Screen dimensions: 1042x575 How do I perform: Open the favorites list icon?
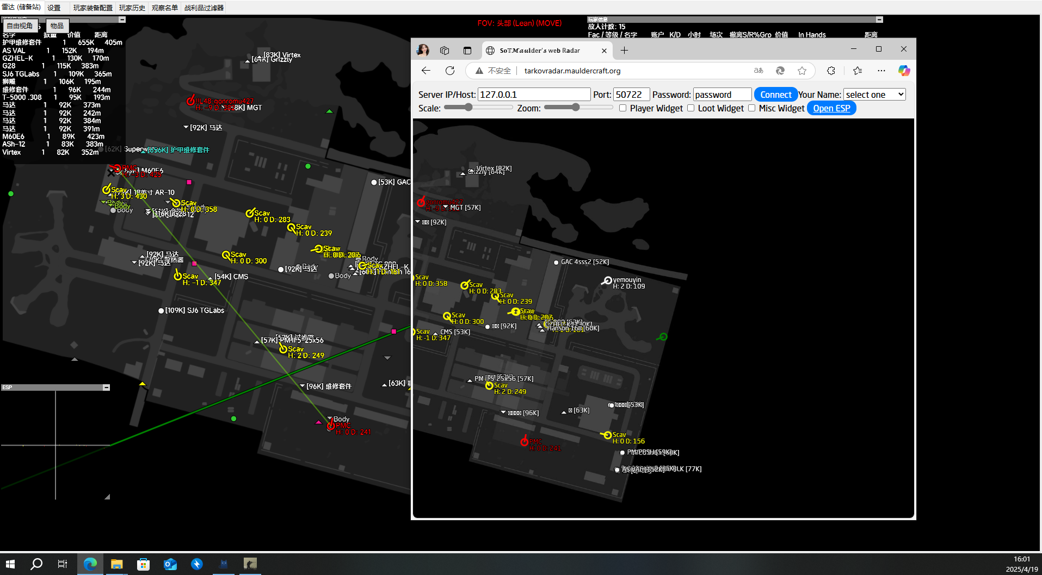click(x=858, y=71)
